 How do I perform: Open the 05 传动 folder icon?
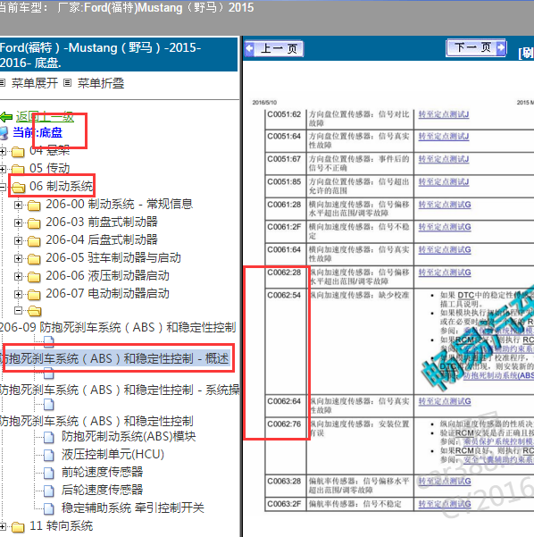18,169
